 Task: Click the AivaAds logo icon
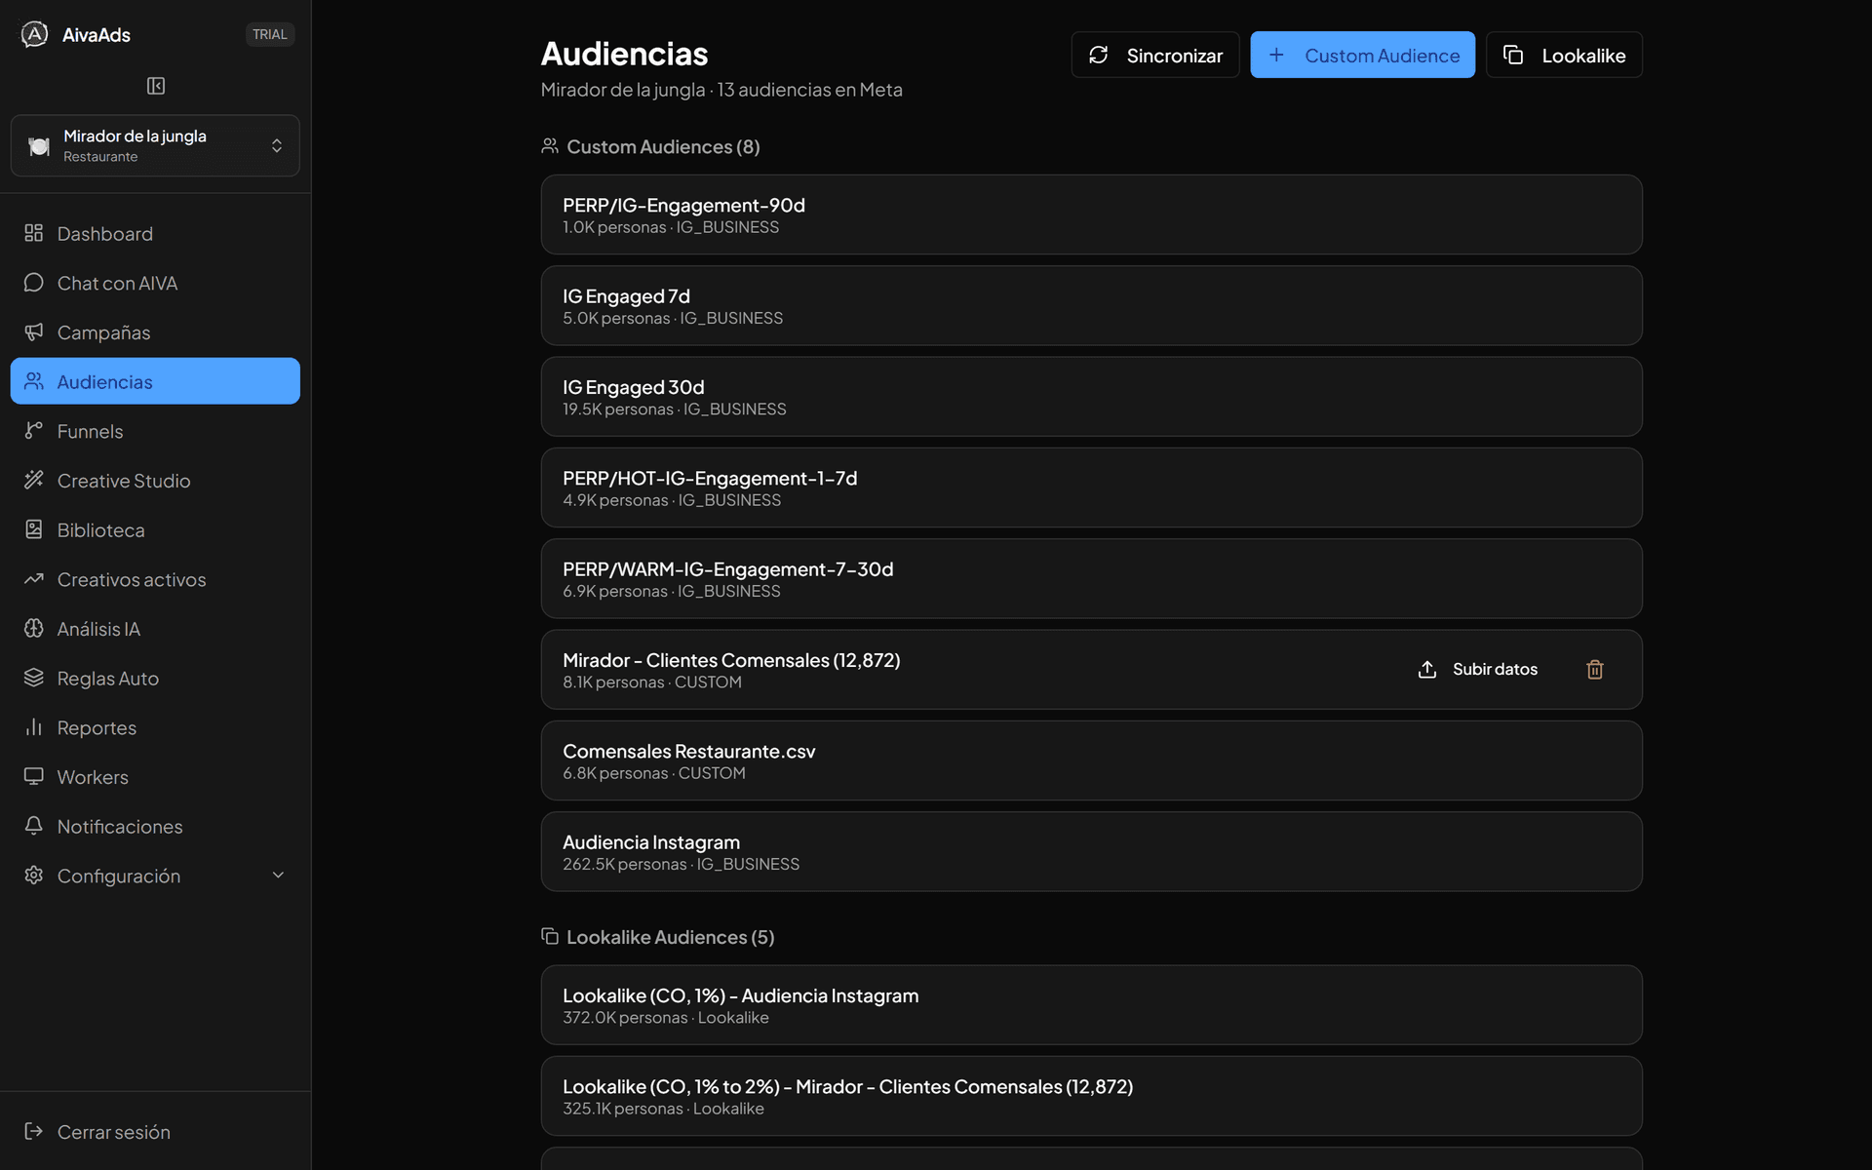click(x=34, y=34)
